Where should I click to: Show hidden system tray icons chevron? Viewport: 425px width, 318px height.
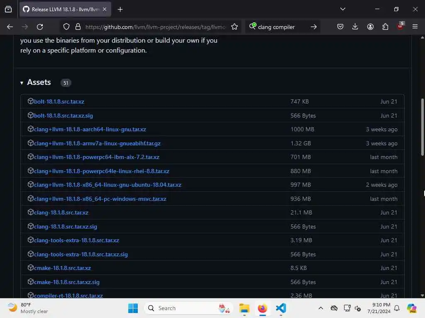[x=321, y=308]
